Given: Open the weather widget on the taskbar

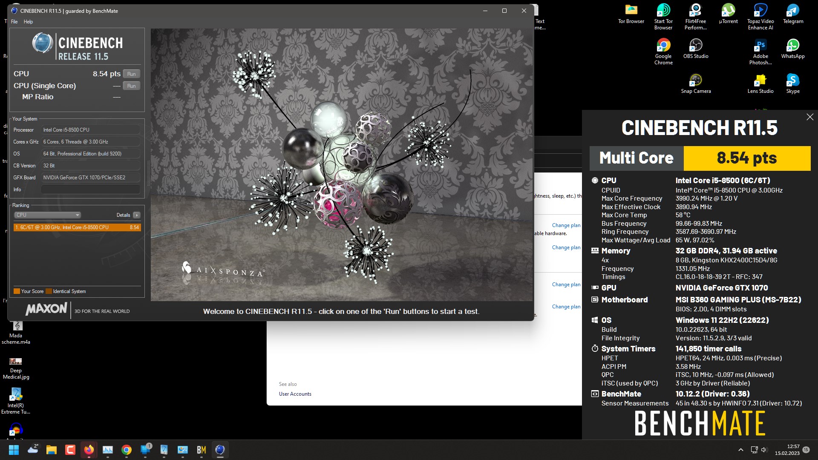Looking at the screenshot, I should 33,450.
